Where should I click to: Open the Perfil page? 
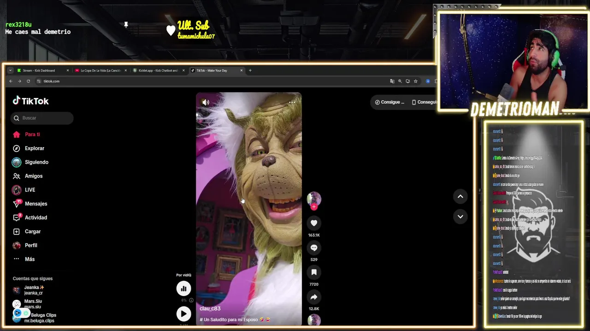25,245
